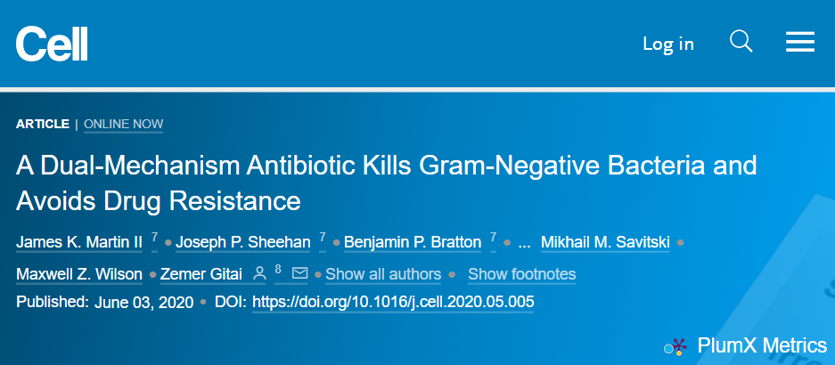Open author James K. Martin II
Image resolution: width=835 pixels, height=365 pixels.
[x=79, y=241]
